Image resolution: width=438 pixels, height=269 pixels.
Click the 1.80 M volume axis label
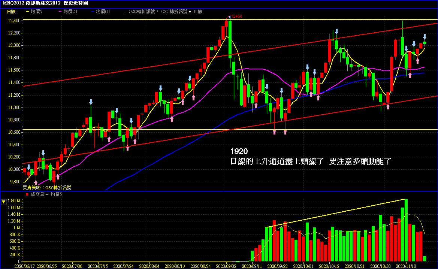pos(14,201)
